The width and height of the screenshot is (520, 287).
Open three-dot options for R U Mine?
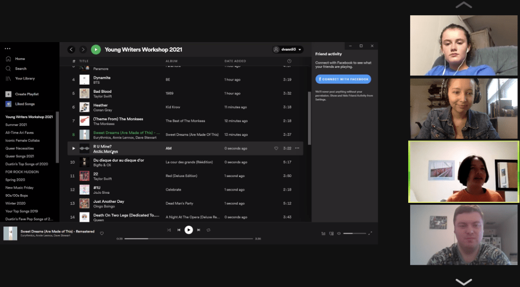click(x=297, y=148)
